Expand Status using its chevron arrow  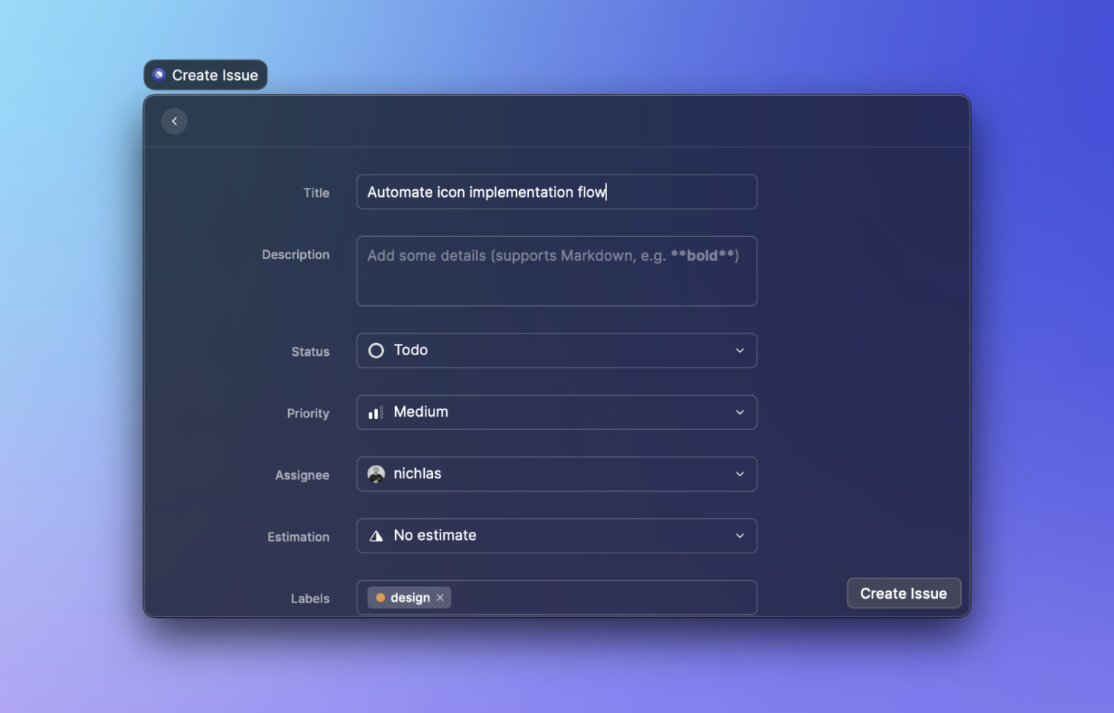pyautogui.click(x=740, y=351)
